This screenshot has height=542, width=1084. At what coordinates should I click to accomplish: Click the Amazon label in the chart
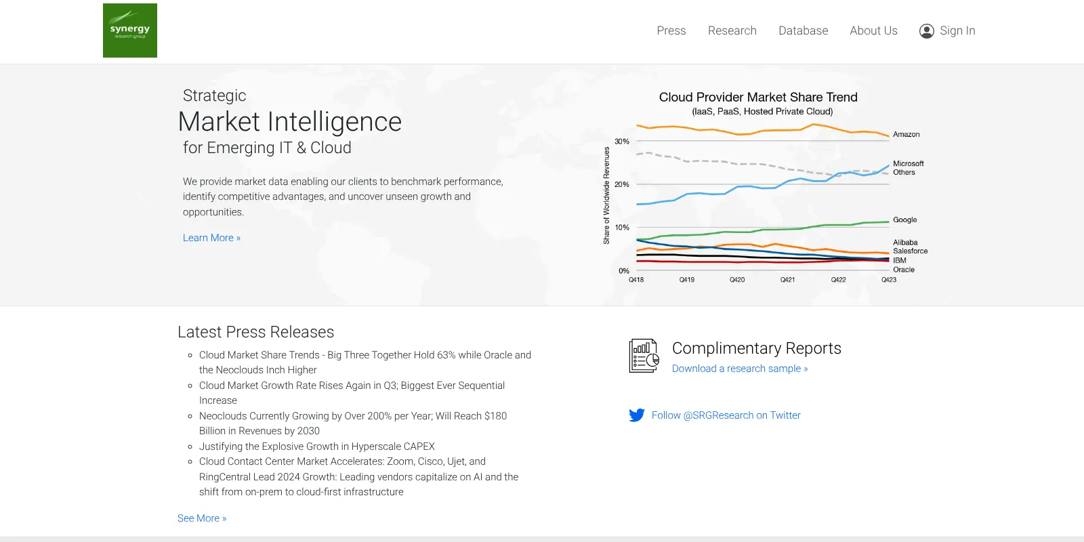pyautogui.click(x=906, y=134)
